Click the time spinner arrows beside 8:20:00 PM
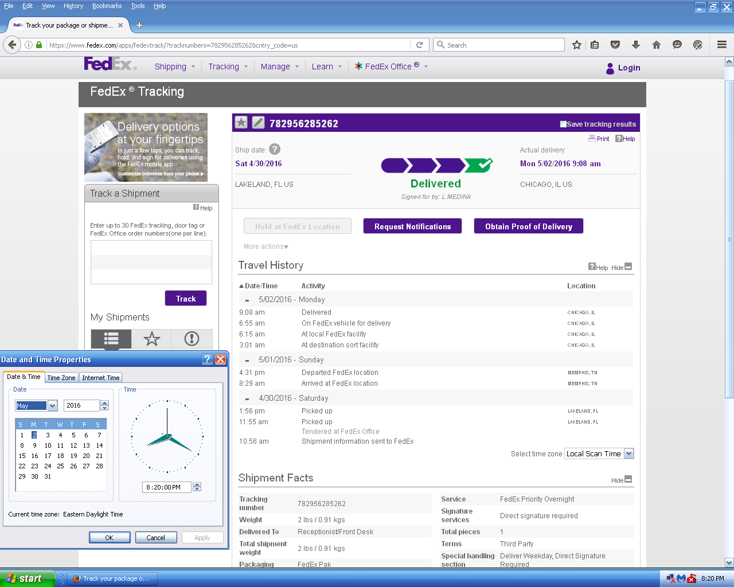The width and height of the screenshot is (734, 587). (x=196, y=487)
